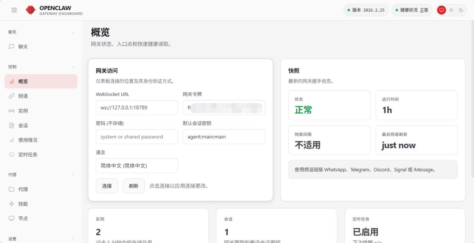Switch to dark theme moon icon
Viewport: 474px width, 243px height.
461,10
